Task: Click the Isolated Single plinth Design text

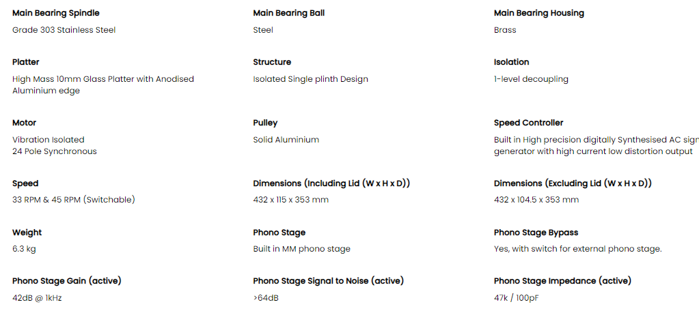Action: 311,79
